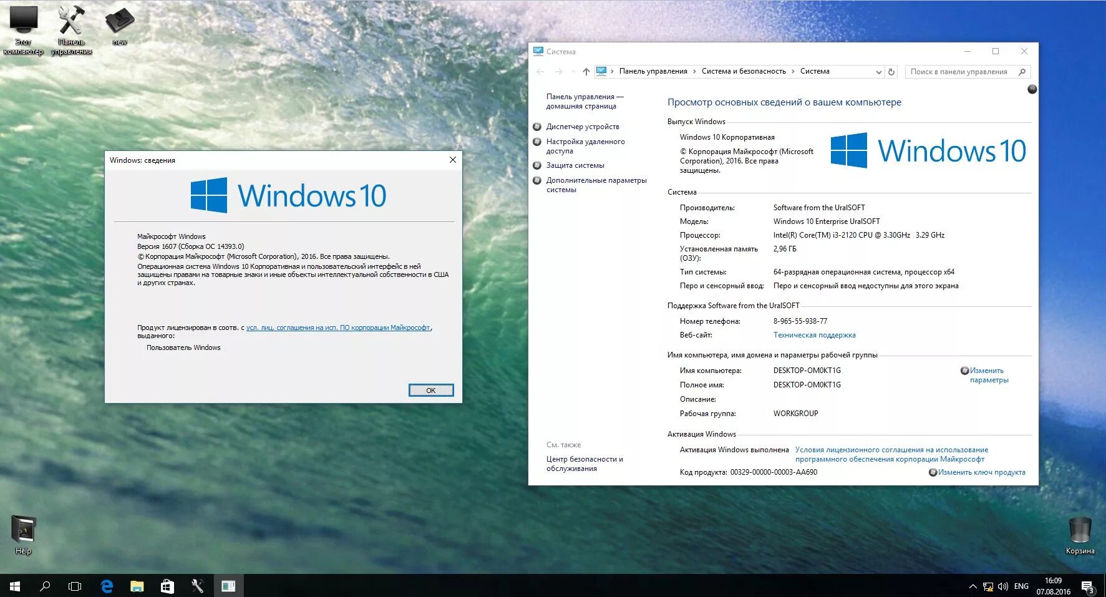Expand the chevron after Система и безопасность
The image size is (1106, 597).
[x=793, y=72]
